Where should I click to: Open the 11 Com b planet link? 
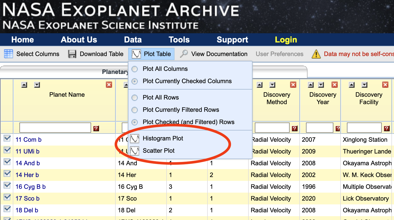[28, 140]
